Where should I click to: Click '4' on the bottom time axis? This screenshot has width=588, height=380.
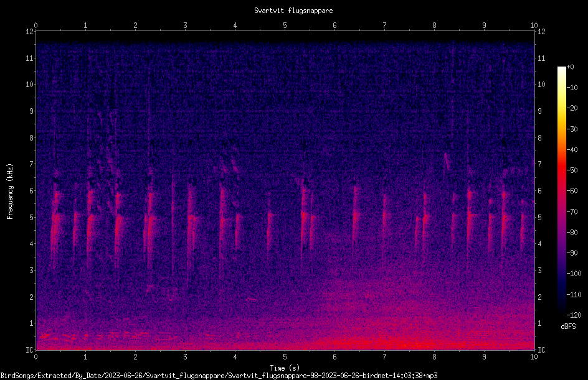click(235, 357)
